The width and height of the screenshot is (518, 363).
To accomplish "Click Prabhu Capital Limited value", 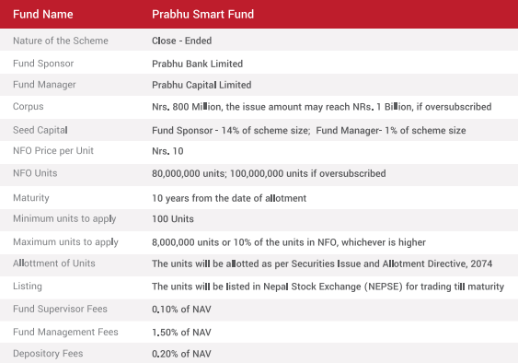I will pyautogui.click(x=201, y=85).
